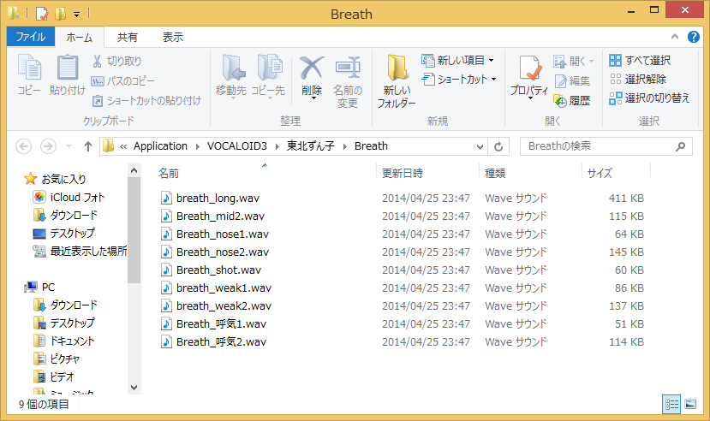
Task: Select the file Breath_呼気1.wav
Action: (x=213, y=324)
